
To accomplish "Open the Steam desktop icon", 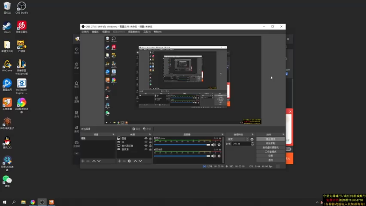I will pyautogui.click(x=7, y=26).
